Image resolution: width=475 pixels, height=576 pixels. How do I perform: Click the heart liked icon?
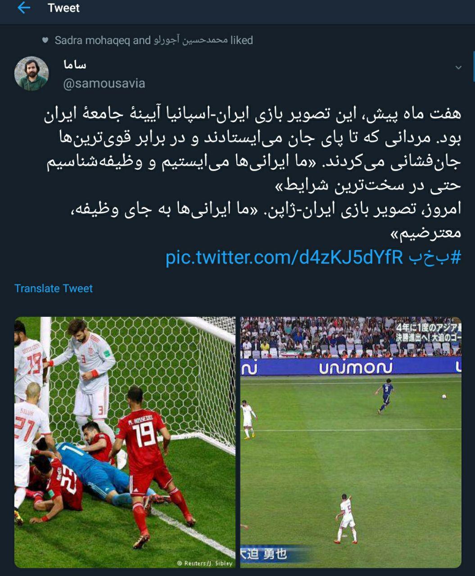coord(45,40)
